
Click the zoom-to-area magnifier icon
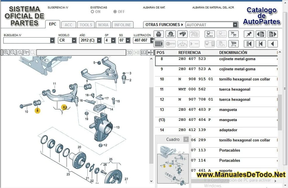(20, 52)
